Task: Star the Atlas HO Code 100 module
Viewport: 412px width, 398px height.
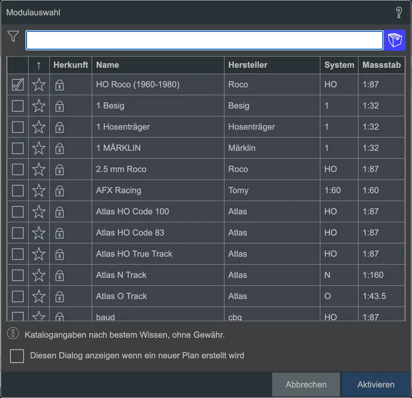Action: tap(39, 211)
